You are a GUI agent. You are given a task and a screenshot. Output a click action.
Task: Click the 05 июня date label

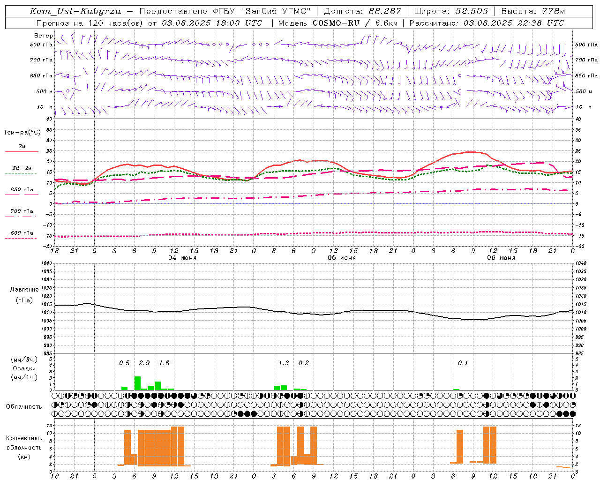click(x=342, y=258)
